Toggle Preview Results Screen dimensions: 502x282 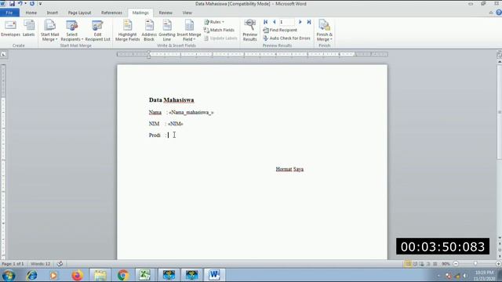[249, 30]
